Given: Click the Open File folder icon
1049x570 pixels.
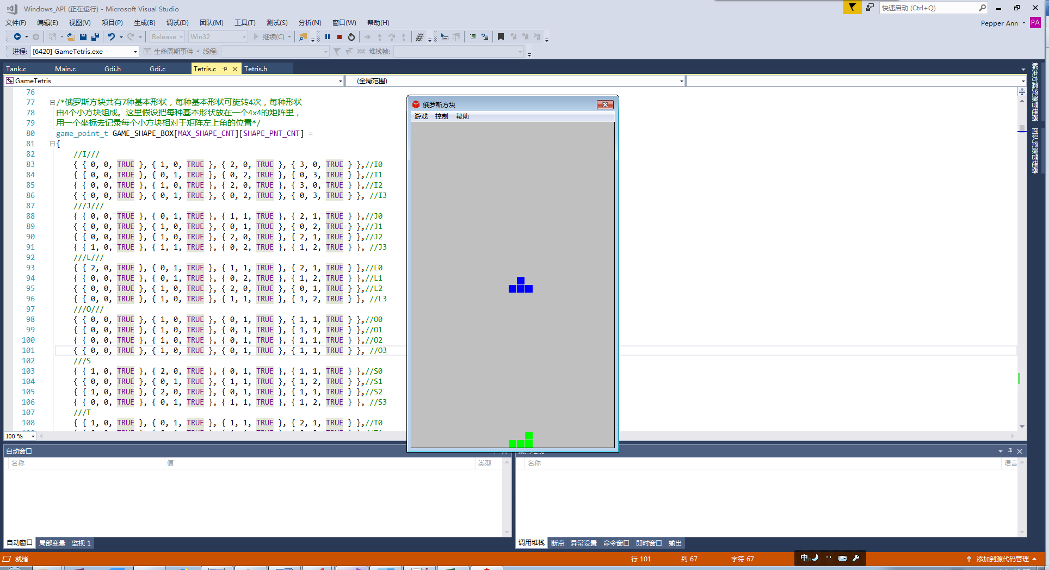Looking at the screenshot, I should tap(71, 37).
